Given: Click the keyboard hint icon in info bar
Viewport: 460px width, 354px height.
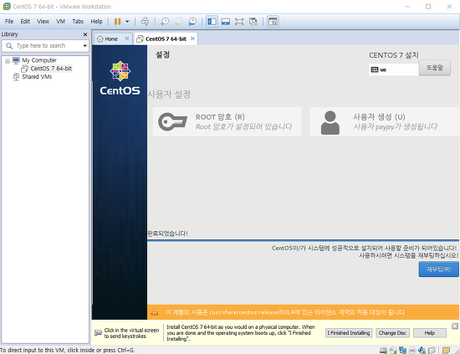Looking at the screenshot, I should point(98,333).
